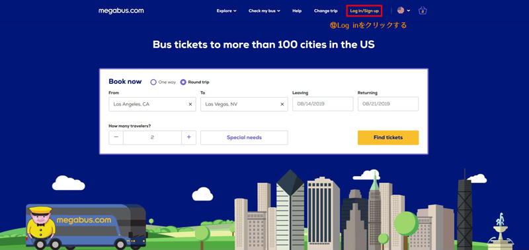The image size is (529, 250).
Task: Click the Find tickets button
Action: pos(388,138)
